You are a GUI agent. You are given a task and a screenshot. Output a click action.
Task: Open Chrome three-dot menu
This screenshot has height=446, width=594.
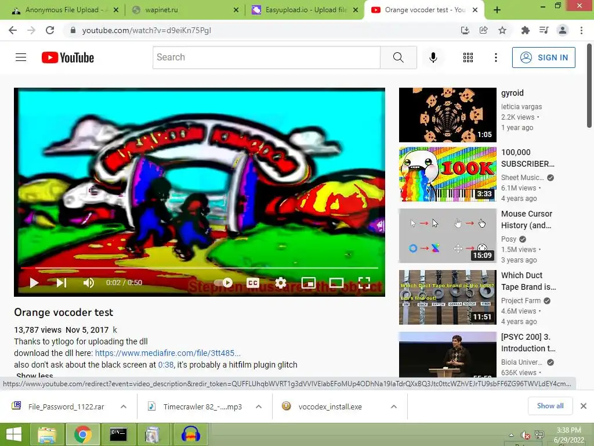[x=581, y=30]
